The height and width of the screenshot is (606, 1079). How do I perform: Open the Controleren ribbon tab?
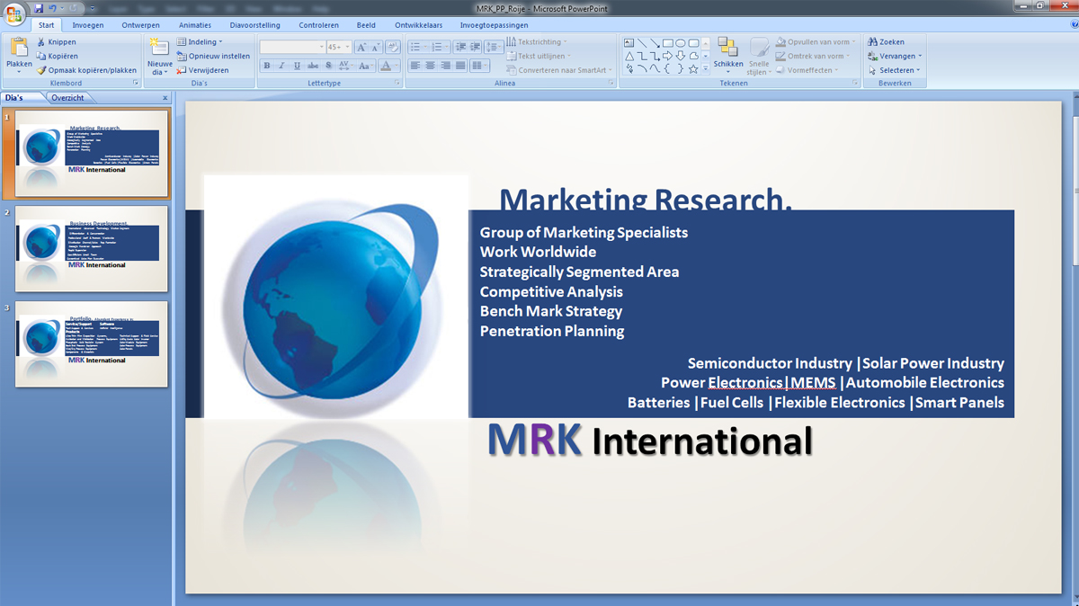tap(319, 25)
